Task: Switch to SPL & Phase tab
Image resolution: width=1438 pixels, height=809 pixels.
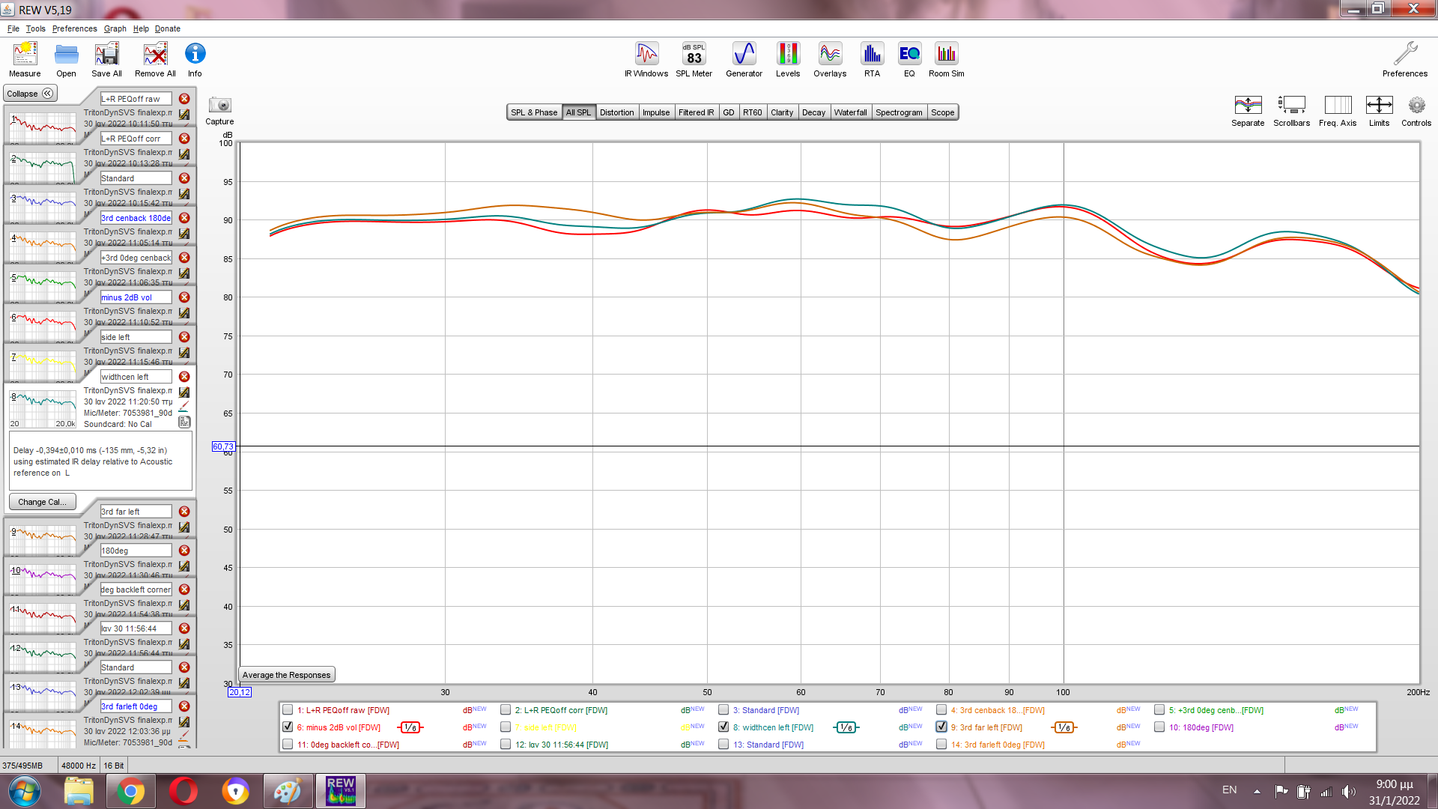Action: click(x=534, y=112)
